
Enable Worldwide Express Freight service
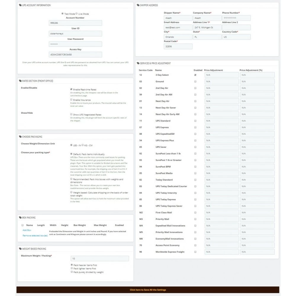click(195, 252)
